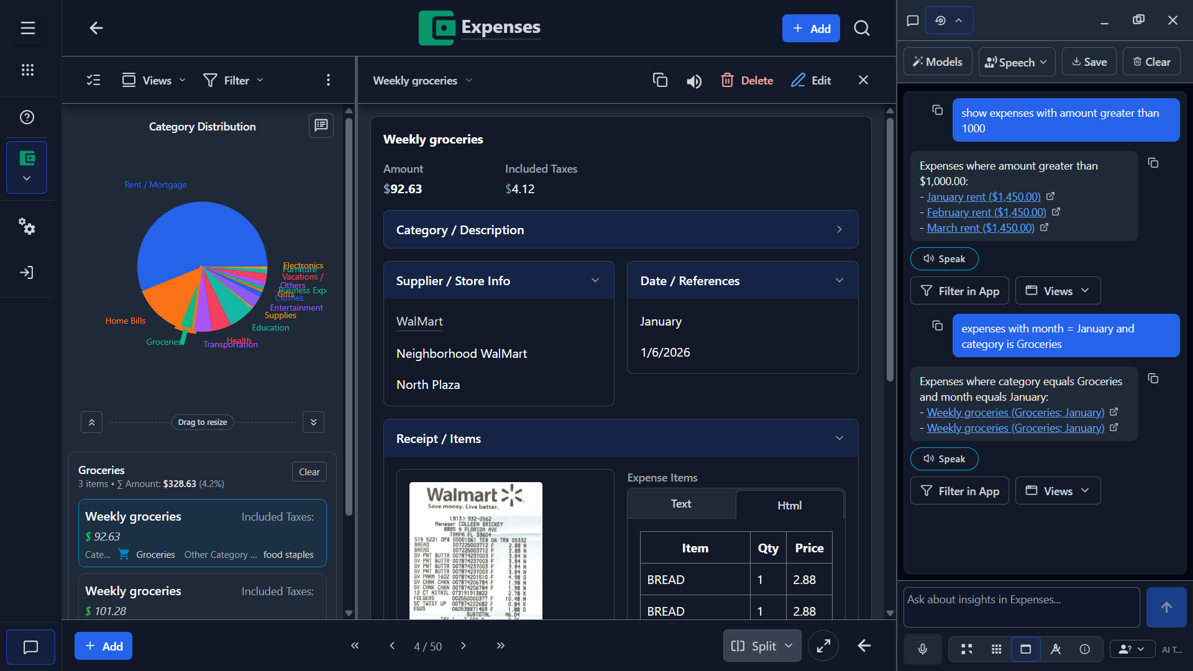Clear the AI conversation
The image size is (1193, 671).
coord(1151,62)
